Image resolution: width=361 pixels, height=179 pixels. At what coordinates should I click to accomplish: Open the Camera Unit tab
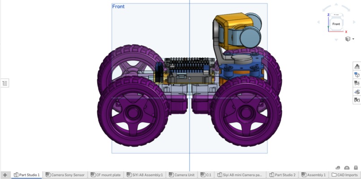[x=182, y=175]
